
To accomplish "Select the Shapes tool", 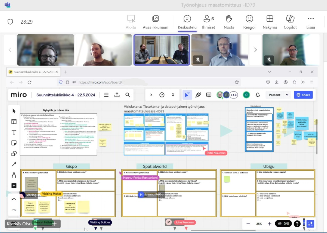I will (14, 153).
